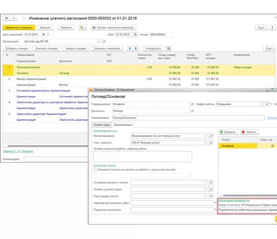Click the Записать button
The width and height of the screenshot is (277, 239).
tap(45, 28)
